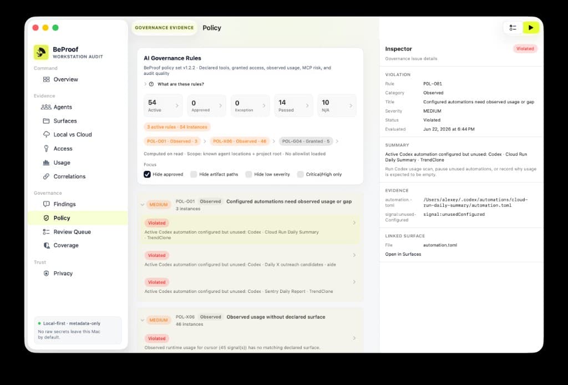
Task: Click the Correlations link icon
Action: [x=47, y=176]
